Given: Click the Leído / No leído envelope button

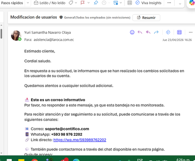Looking at the screenshot, I should [x=50, y=3].
